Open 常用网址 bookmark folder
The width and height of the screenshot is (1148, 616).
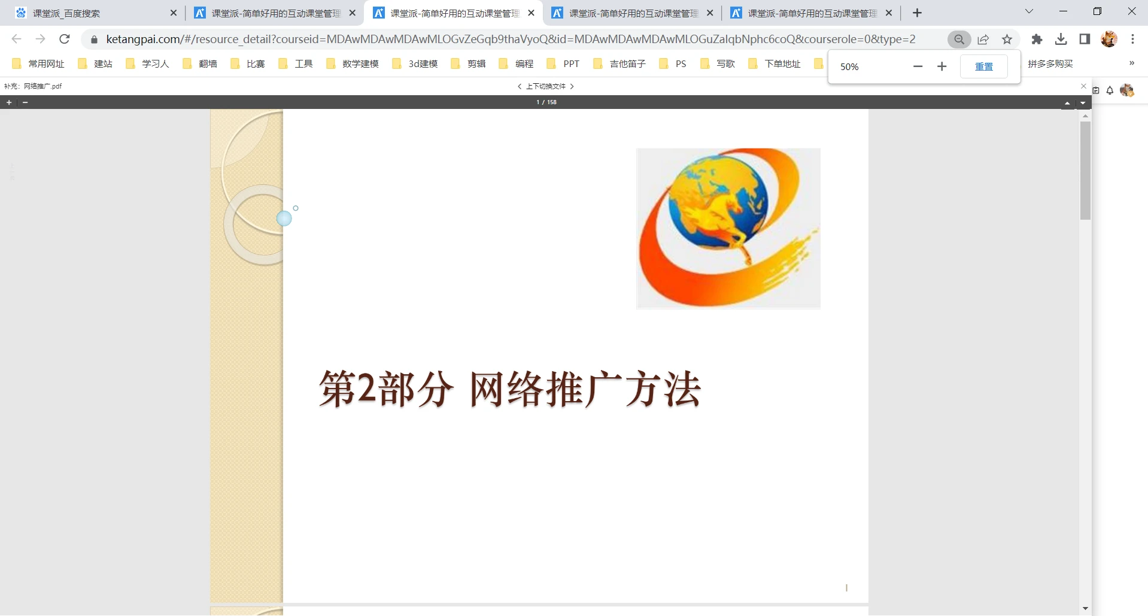point(38,63)
